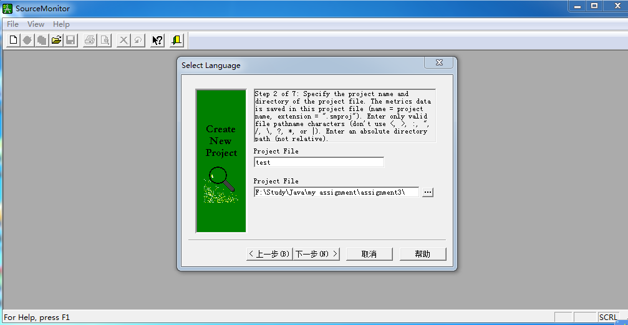Open the View menu

(36, 24)
